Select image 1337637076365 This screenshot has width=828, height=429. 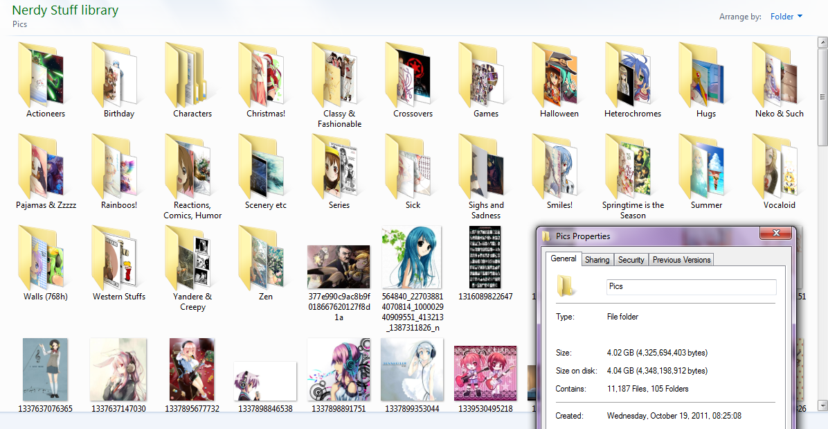[x=45, y=370]
